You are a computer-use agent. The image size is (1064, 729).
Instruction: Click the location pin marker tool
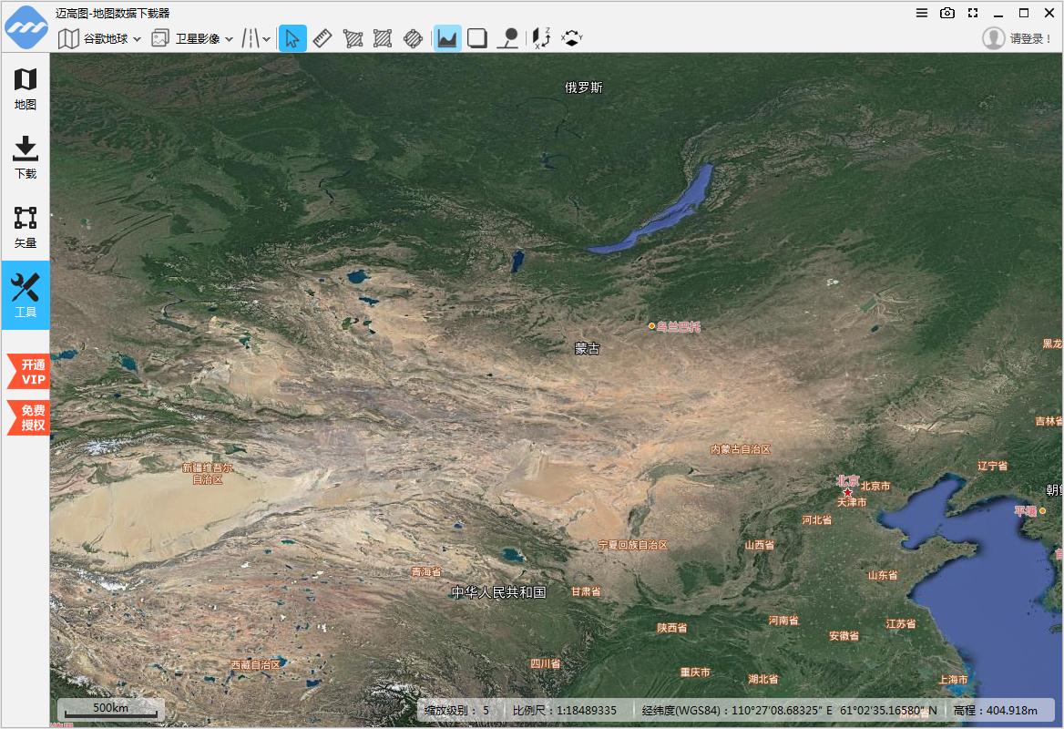[x=508, y=38]
